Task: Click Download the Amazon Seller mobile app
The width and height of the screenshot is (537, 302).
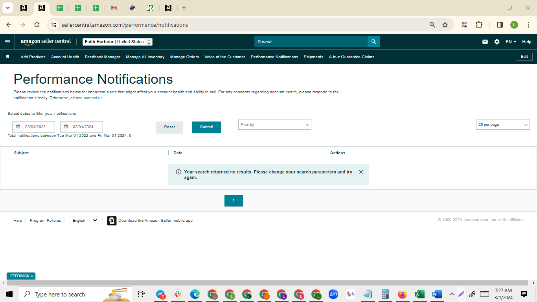Action: click(x=155, y=221)
